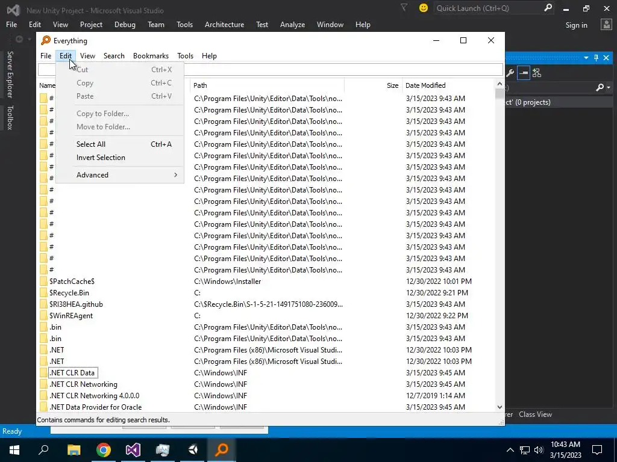Open the notifications flag icon in Visual Studio
The width and height of the screenshot is (617, 462).
404,7
